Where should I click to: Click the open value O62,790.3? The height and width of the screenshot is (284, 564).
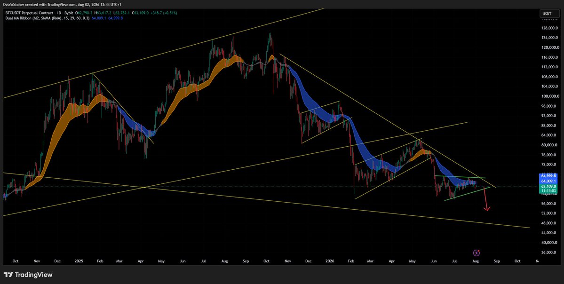tap(84, 13)
